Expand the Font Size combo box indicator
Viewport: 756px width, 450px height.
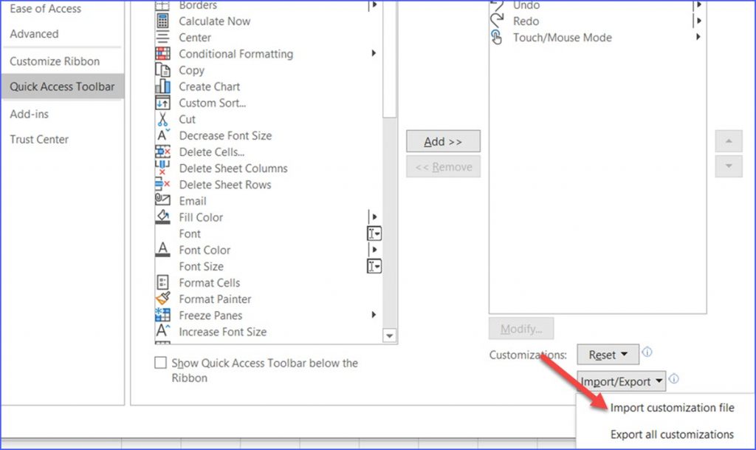tap(374, 266)
